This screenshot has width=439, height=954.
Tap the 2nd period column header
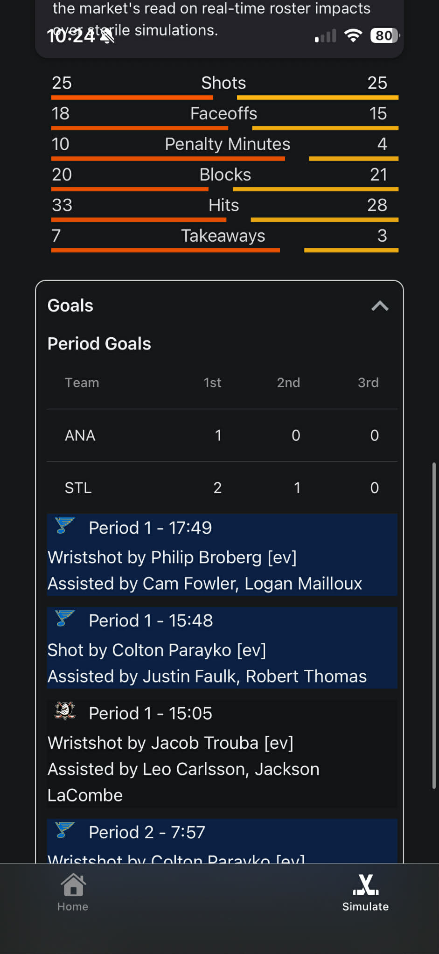(x=288, y=383)
